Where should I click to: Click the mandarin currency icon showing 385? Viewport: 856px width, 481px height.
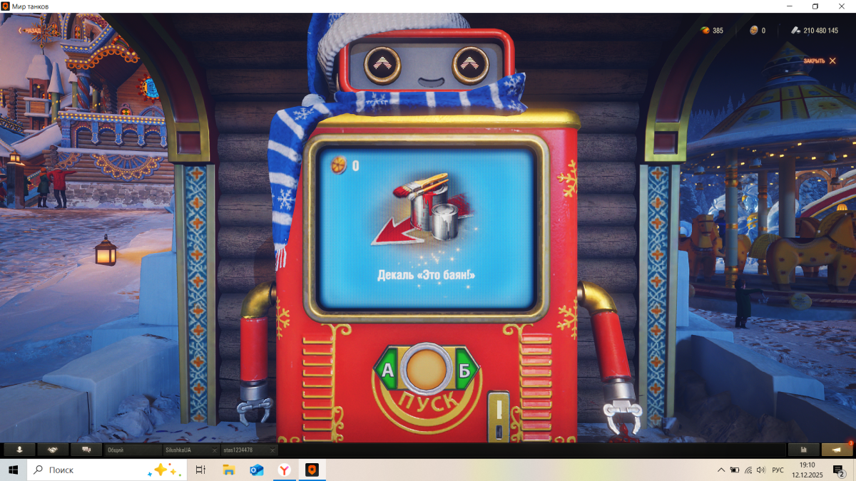(705, 31)
